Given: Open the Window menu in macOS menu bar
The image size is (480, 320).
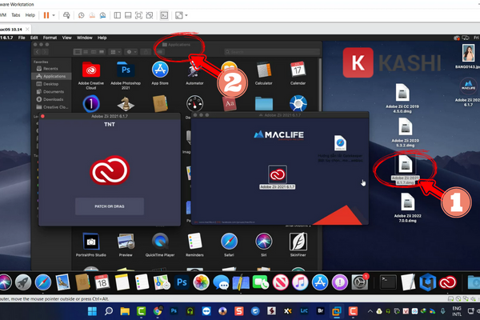Looking at the screenshot, I should click(x=85, y=38).
